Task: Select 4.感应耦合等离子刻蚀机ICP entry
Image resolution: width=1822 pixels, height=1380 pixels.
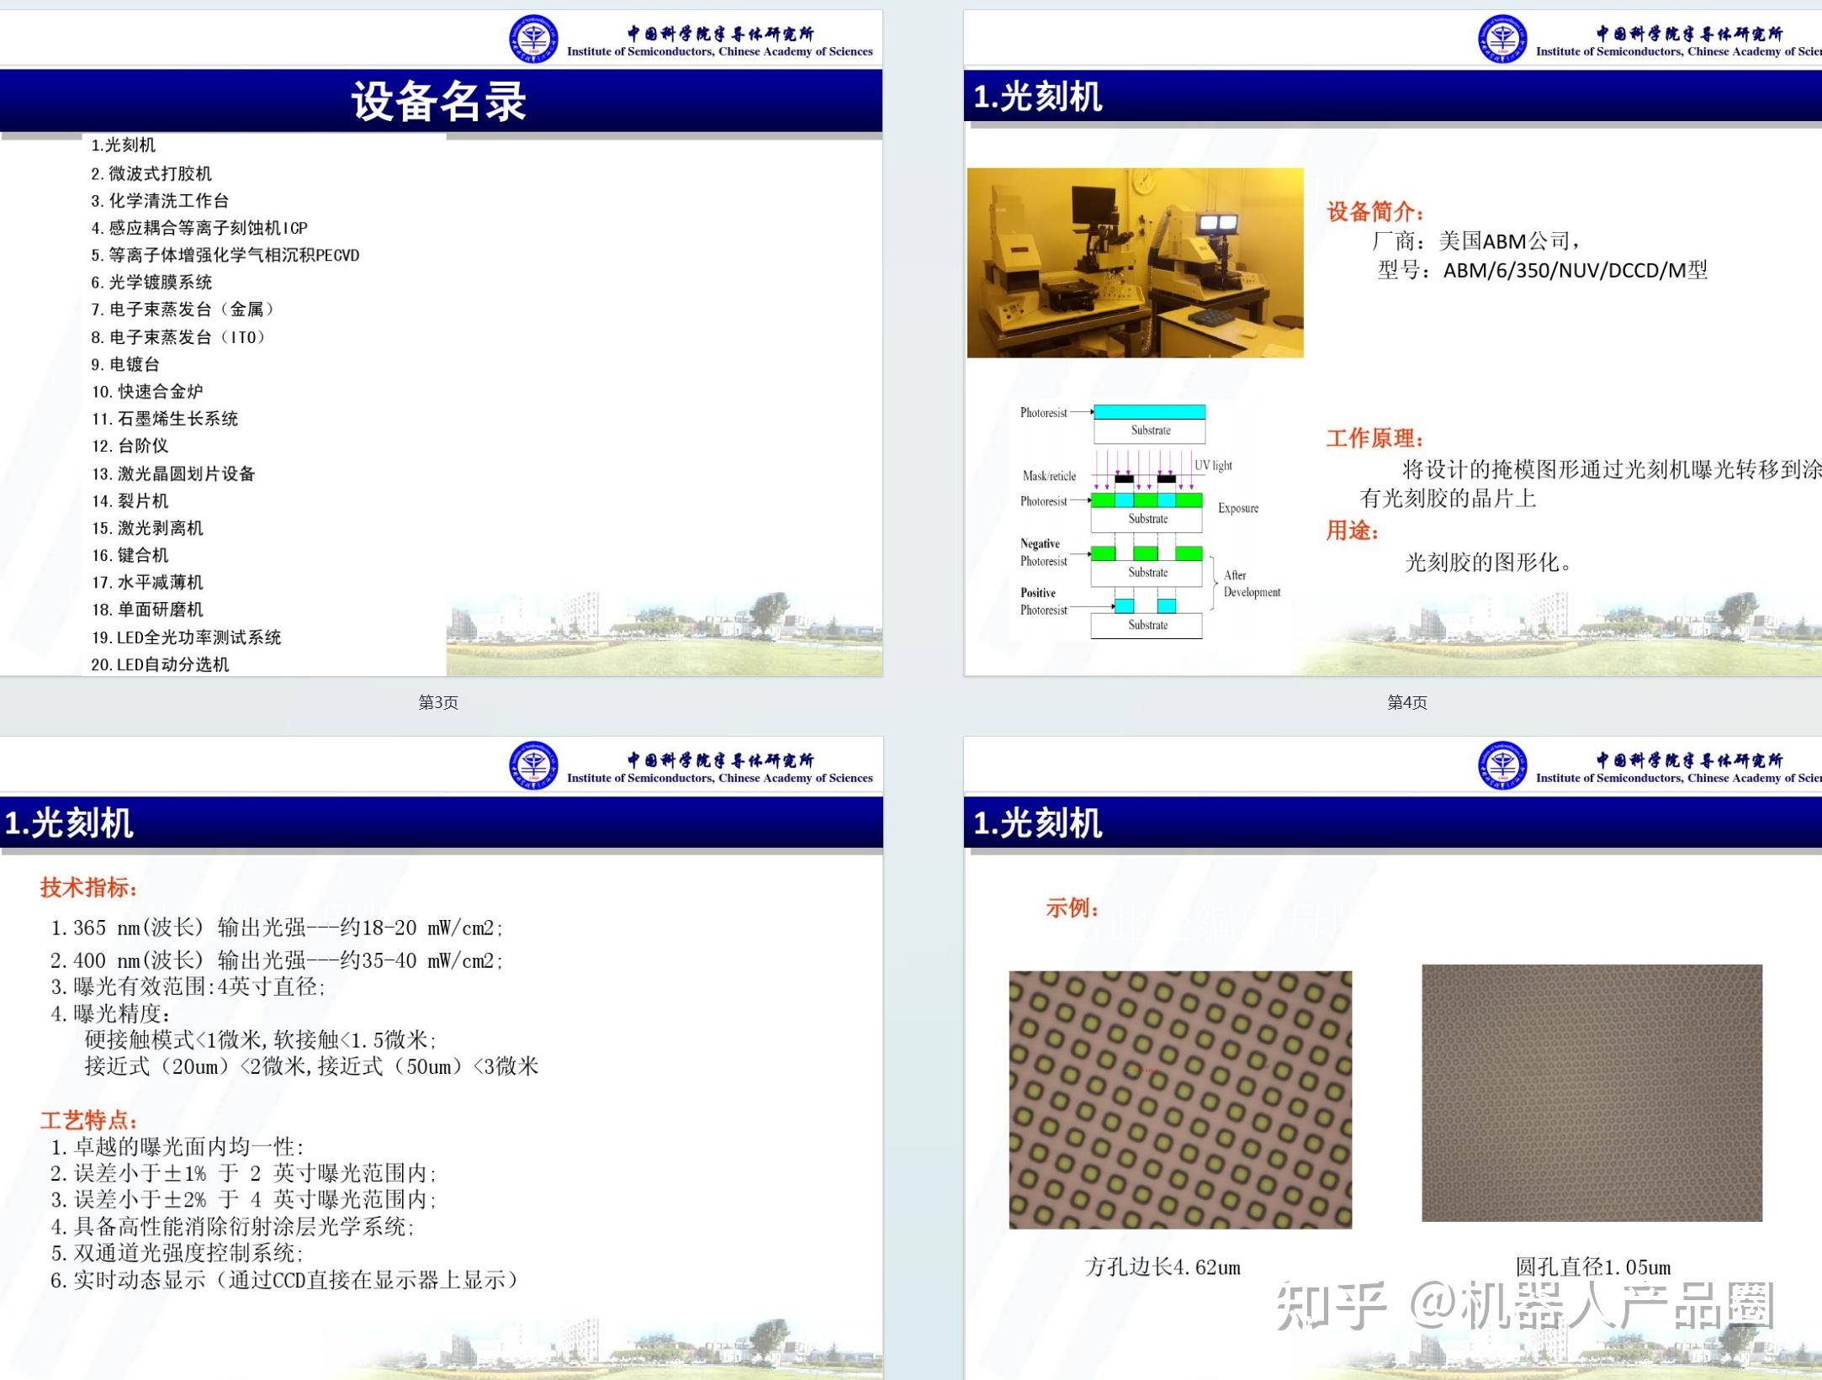Action: [199, 228]
